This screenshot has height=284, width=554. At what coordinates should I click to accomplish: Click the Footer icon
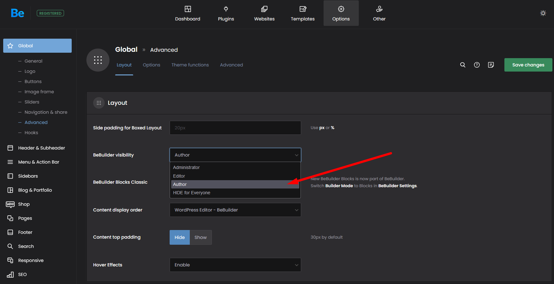[x=10, y=232]
